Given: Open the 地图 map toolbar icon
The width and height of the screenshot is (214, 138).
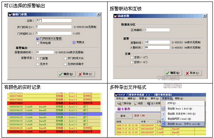Looking at the screenshot, I should pyautogui.click(x=135, y=103).
